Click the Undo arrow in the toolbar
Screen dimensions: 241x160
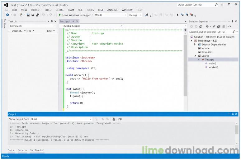point(44,15)
